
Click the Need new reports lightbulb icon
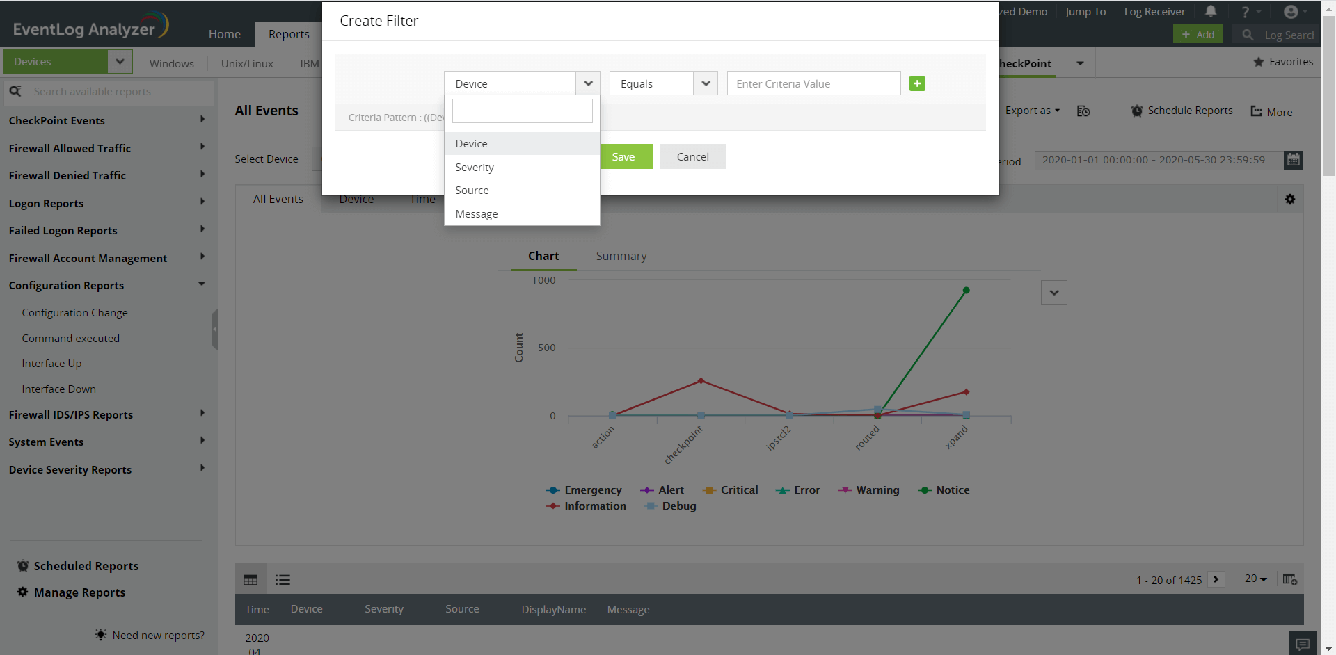click(x=101, y=635)
